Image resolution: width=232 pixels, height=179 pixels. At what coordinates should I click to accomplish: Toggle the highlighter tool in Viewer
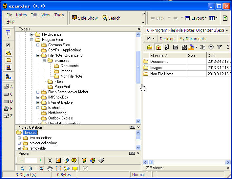click(66, 160)
